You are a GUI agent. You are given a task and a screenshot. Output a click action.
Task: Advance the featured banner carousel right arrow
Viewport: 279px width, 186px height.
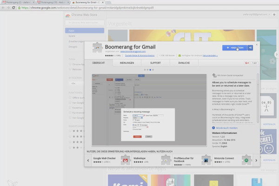(x=277, y=54)
